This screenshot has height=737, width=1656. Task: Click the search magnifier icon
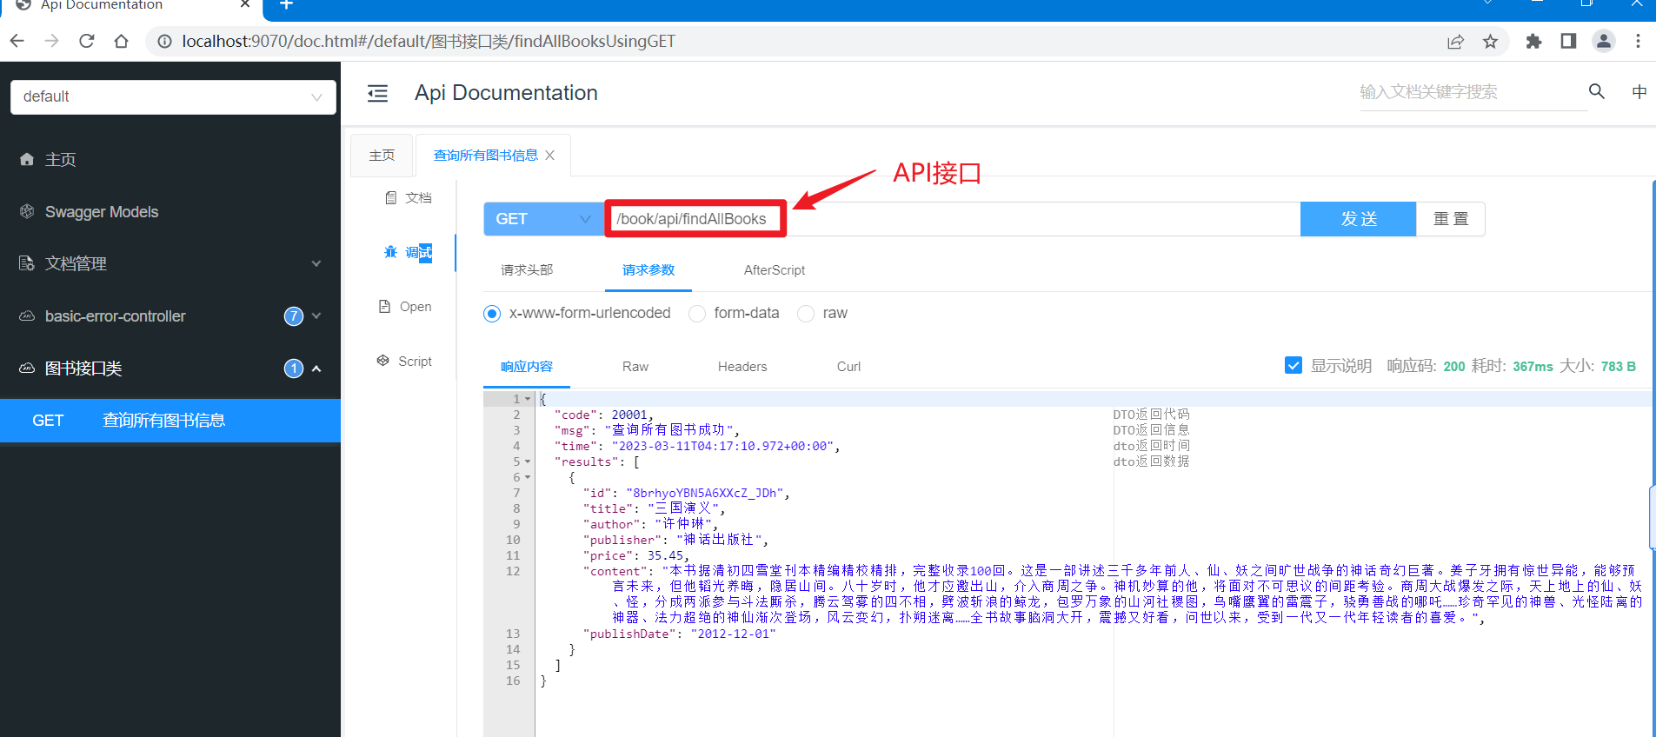[1596, 91]
